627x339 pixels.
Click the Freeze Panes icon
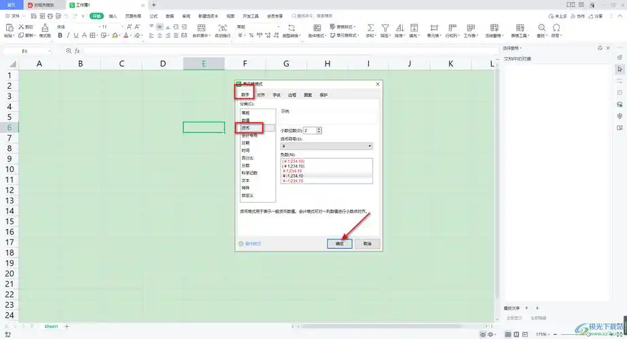click(x=495, y=28)
